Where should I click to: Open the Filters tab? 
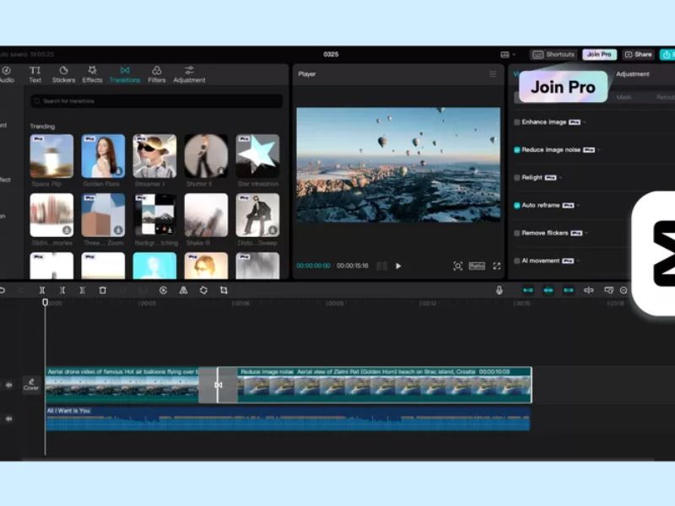157,74
